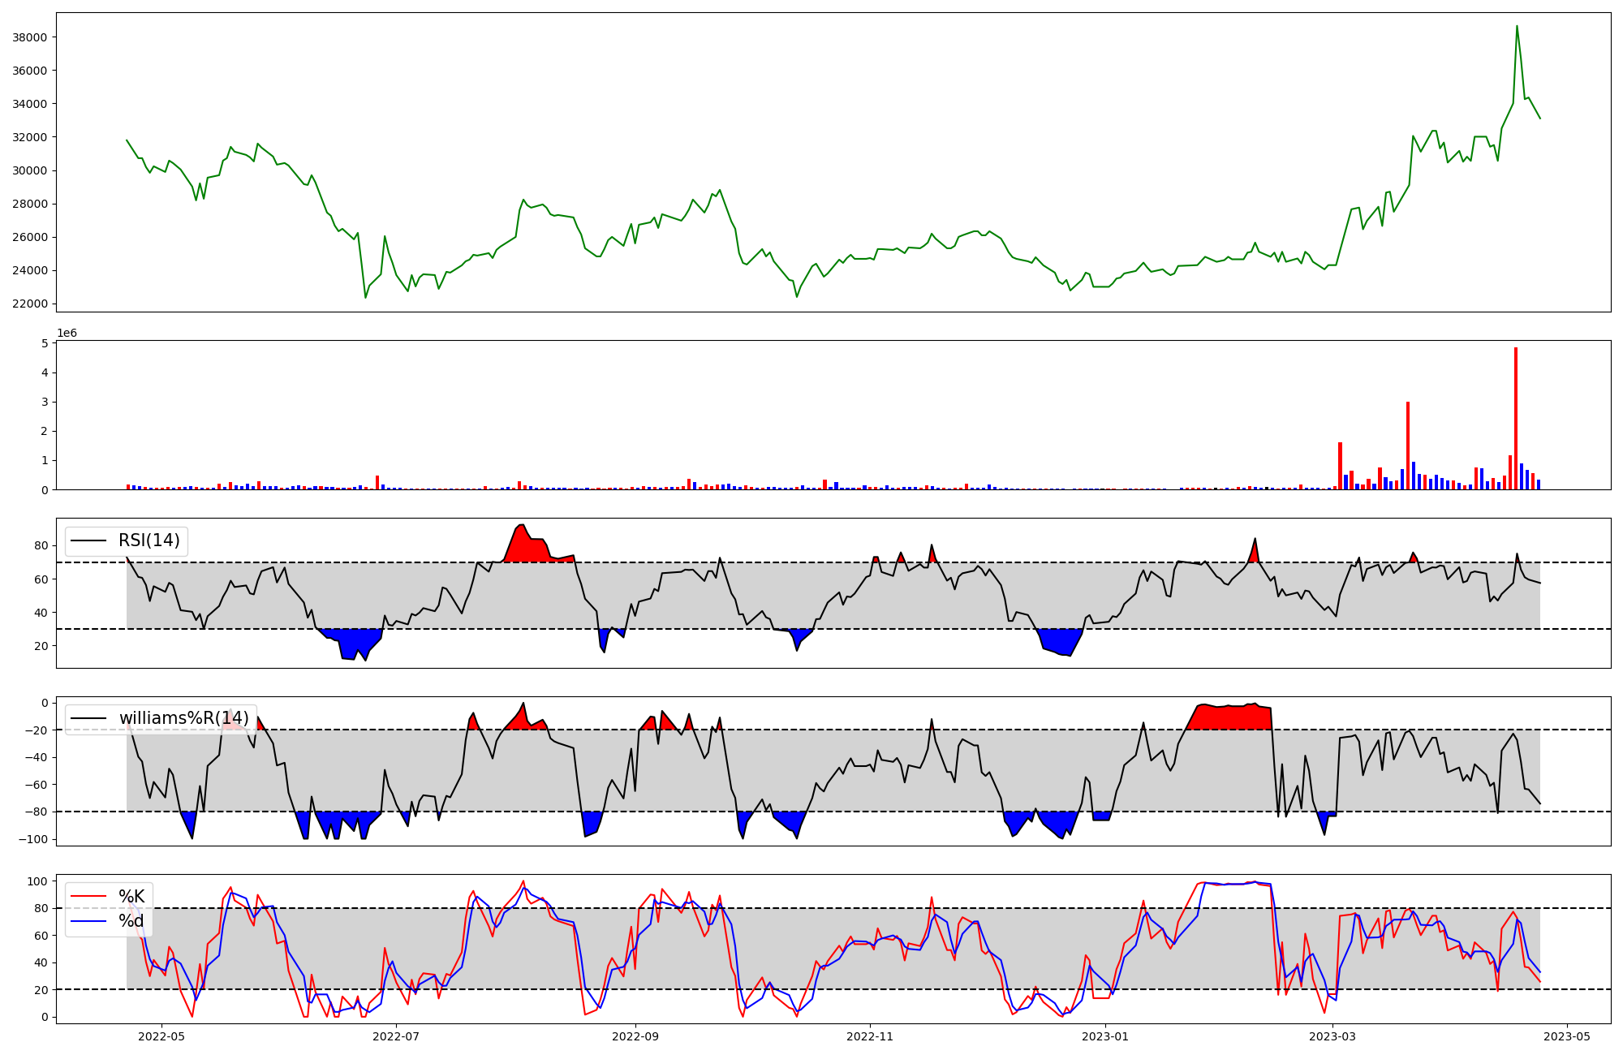Screen dimensions: 1623x1055
Task: Click the red %K legend line sample
Action: pos(88,897)
